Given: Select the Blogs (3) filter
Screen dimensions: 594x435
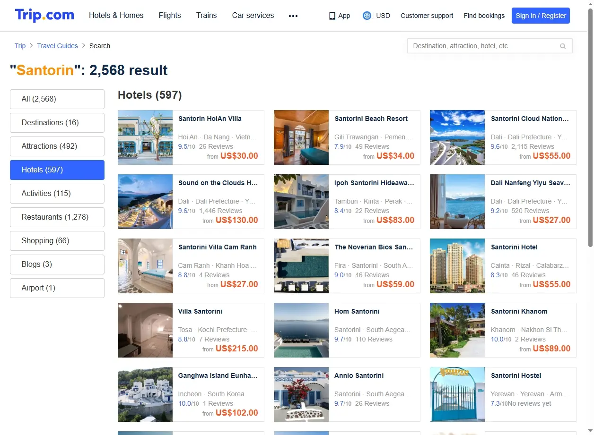Looking at the screenshot, I should pyautogui.click(x=57, y=264).
